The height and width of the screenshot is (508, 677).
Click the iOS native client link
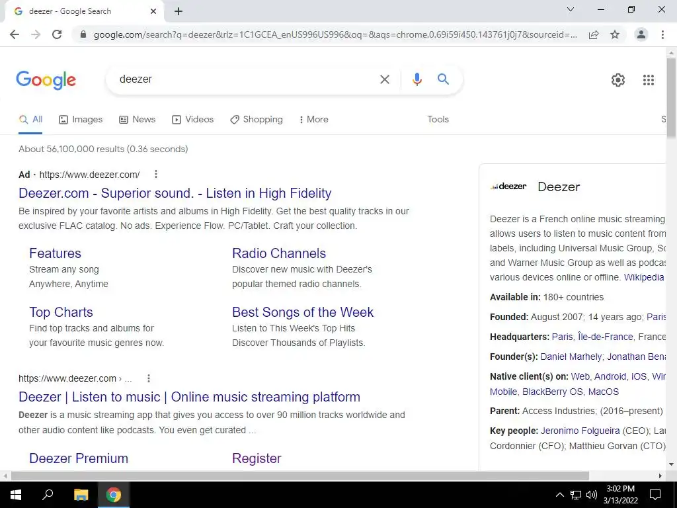[x=639, y=376]
